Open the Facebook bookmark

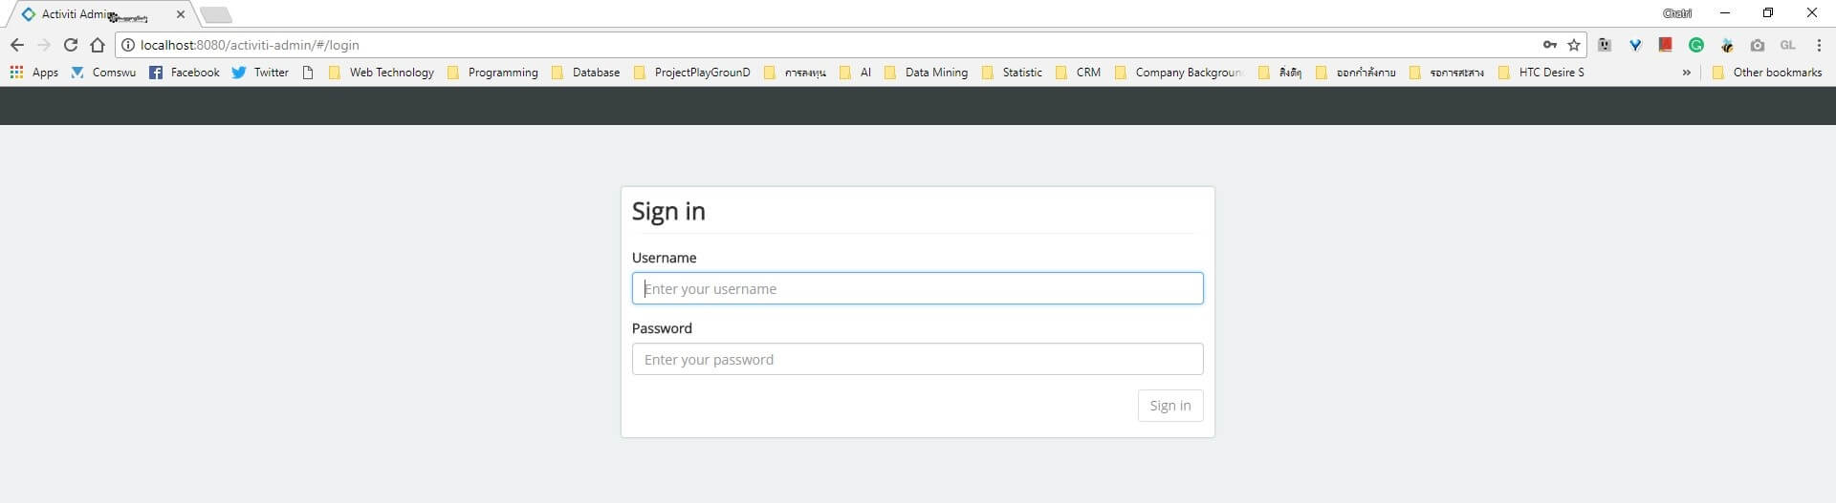point(185,73)
